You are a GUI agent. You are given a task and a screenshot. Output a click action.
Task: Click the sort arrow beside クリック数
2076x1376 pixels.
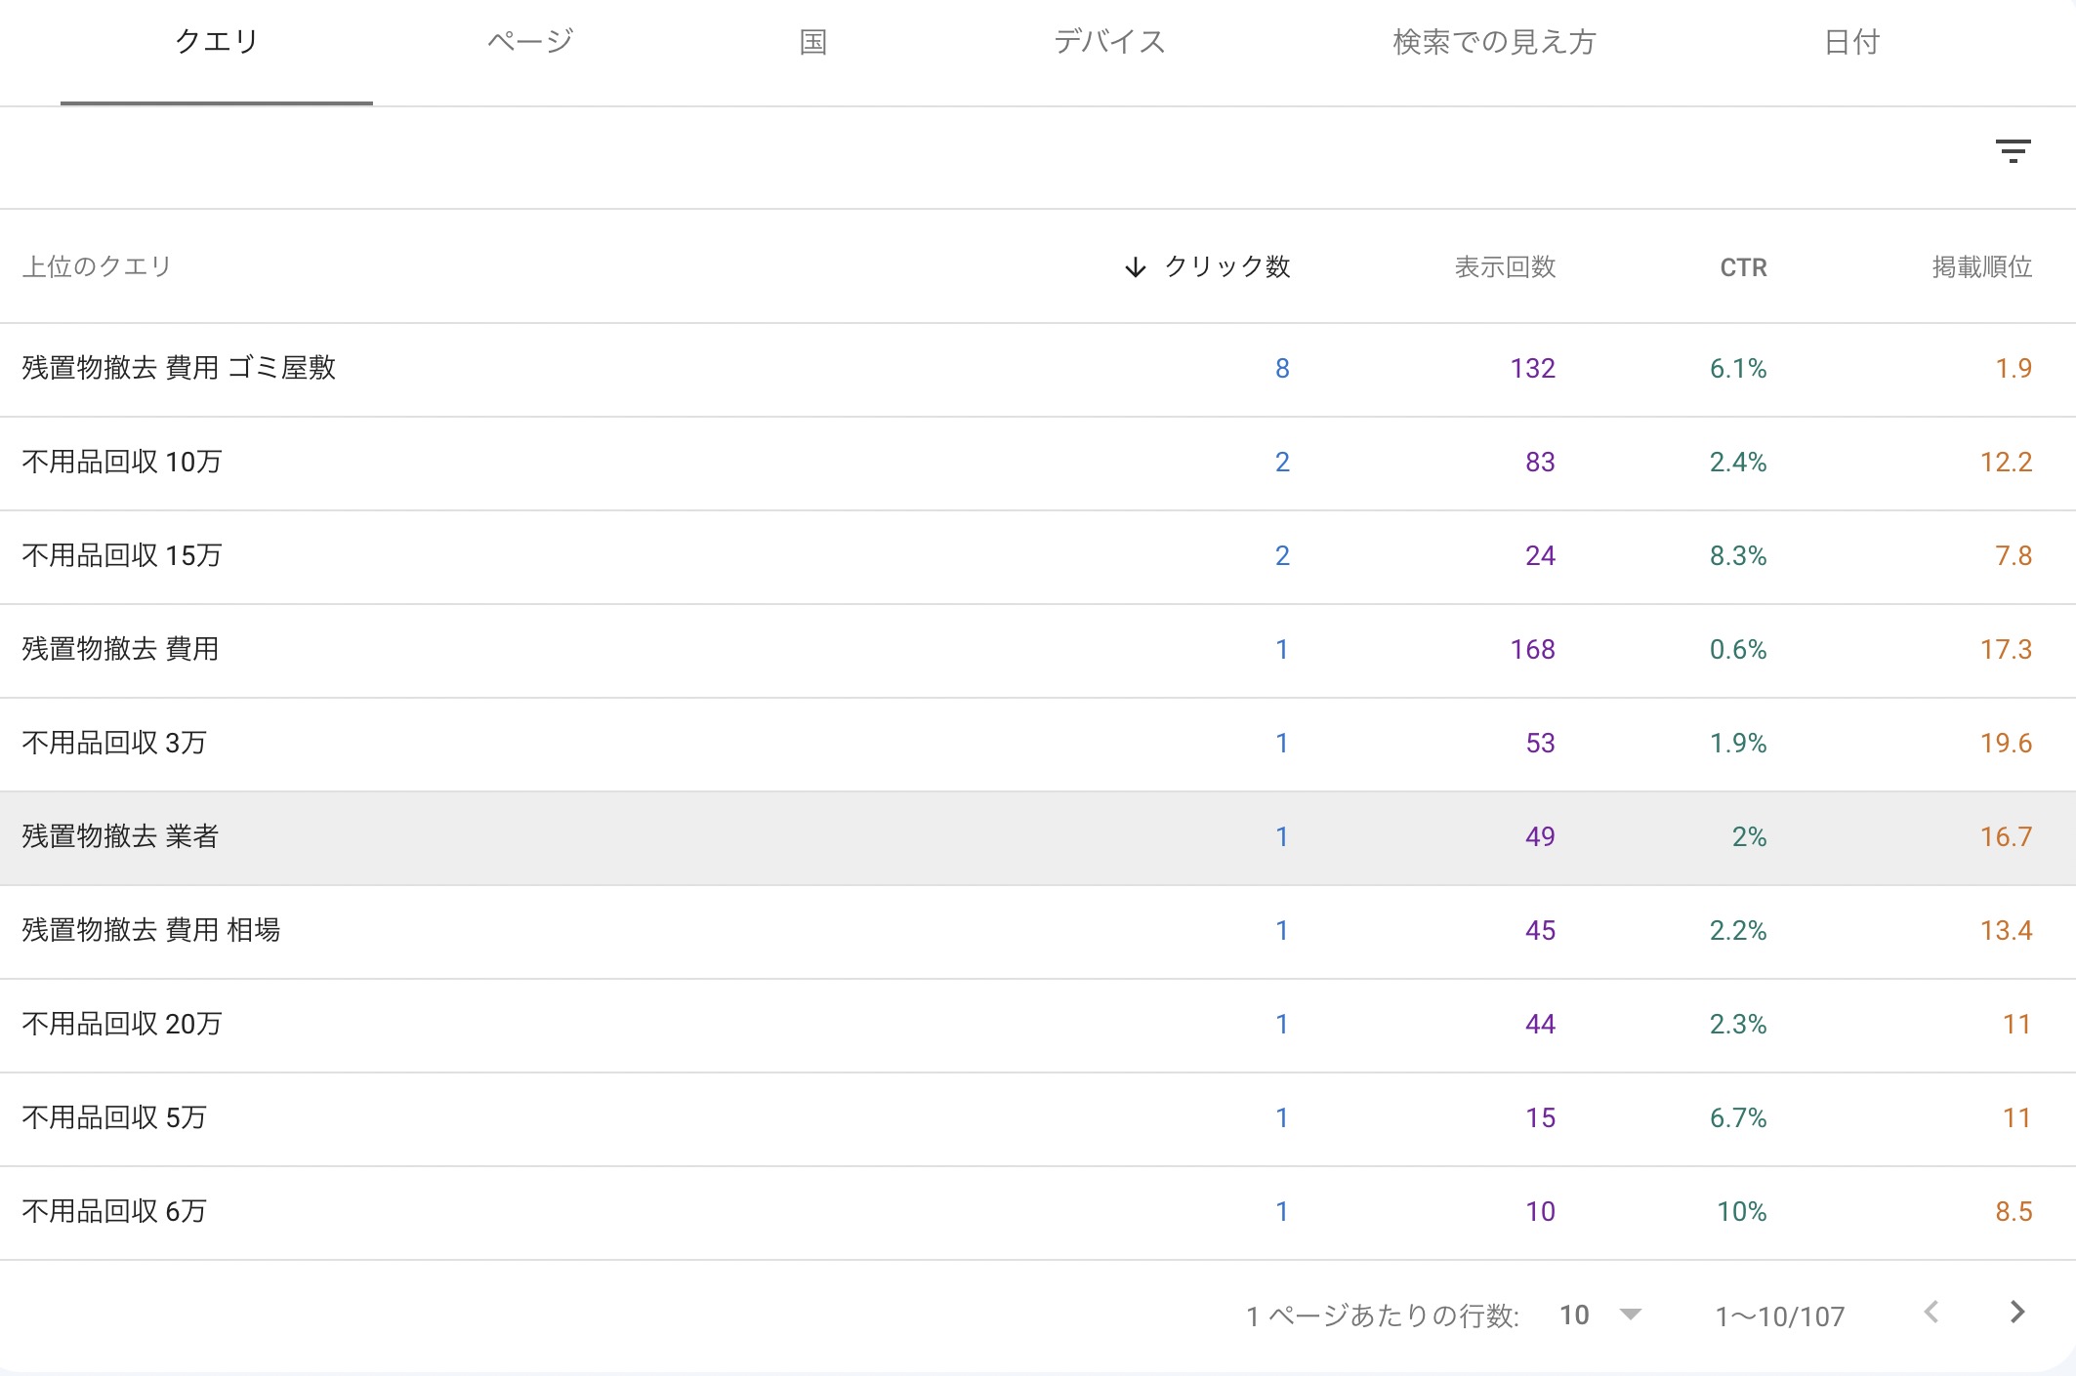1135,267
